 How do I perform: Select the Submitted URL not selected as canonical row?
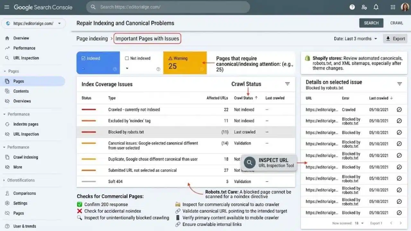click(x=186, y=170)
